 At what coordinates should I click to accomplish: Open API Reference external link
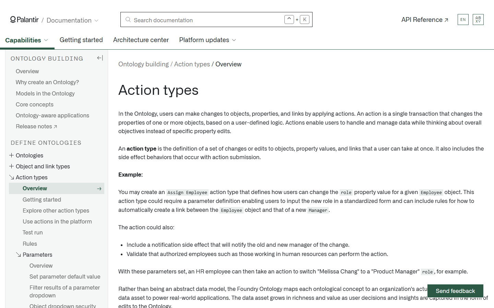(x=425, y=20)
